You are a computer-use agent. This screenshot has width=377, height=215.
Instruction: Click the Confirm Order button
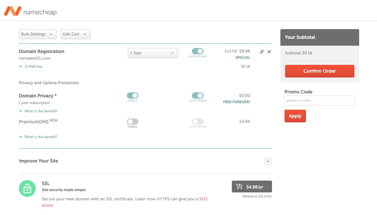tap(320, 71)
